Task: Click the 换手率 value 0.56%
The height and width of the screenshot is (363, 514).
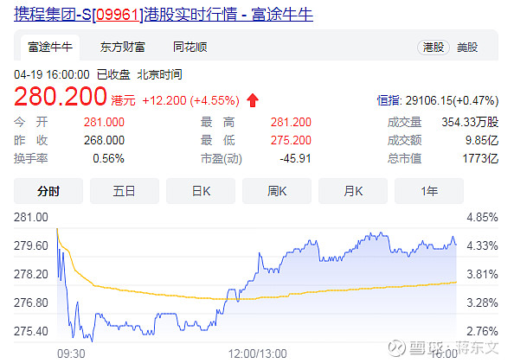Action: click(108, 158)
